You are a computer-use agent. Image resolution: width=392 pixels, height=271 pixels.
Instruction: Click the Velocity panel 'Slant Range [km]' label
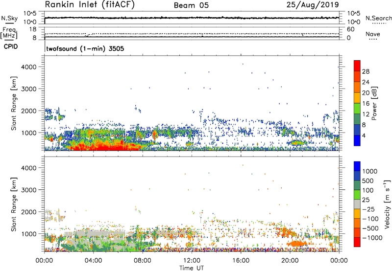coord(14,204)
